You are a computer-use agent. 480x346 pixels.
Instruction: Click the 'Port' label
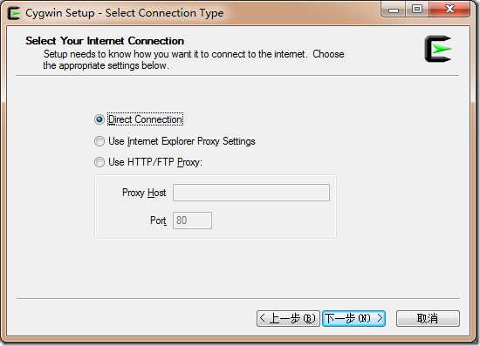[x=158, y=220]
